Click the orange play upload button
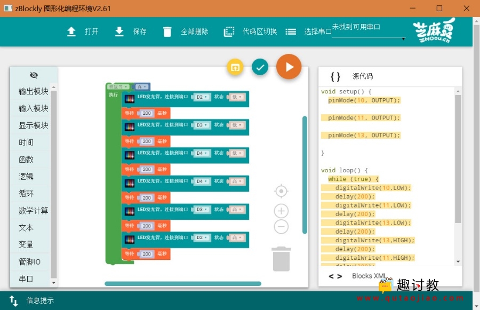 [289, 67]
